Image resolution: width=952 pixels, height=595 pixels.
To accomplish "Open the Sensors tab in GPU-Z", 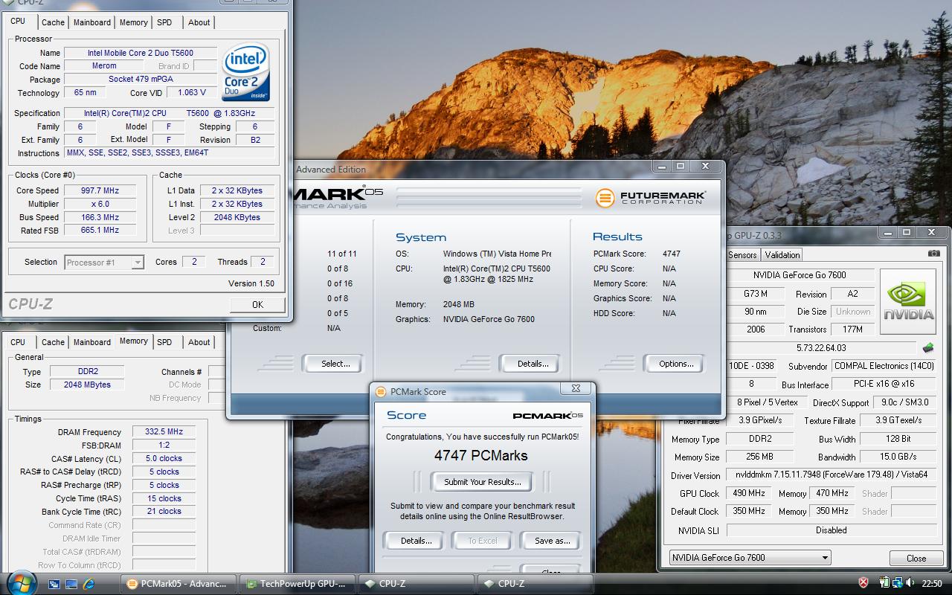I will (742, 254).
